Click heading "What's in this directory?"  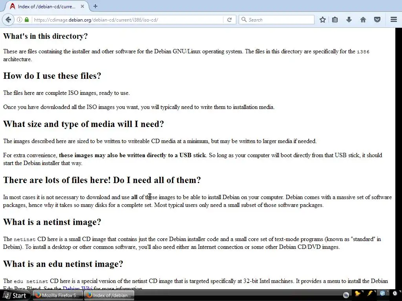tap(46, 36)
